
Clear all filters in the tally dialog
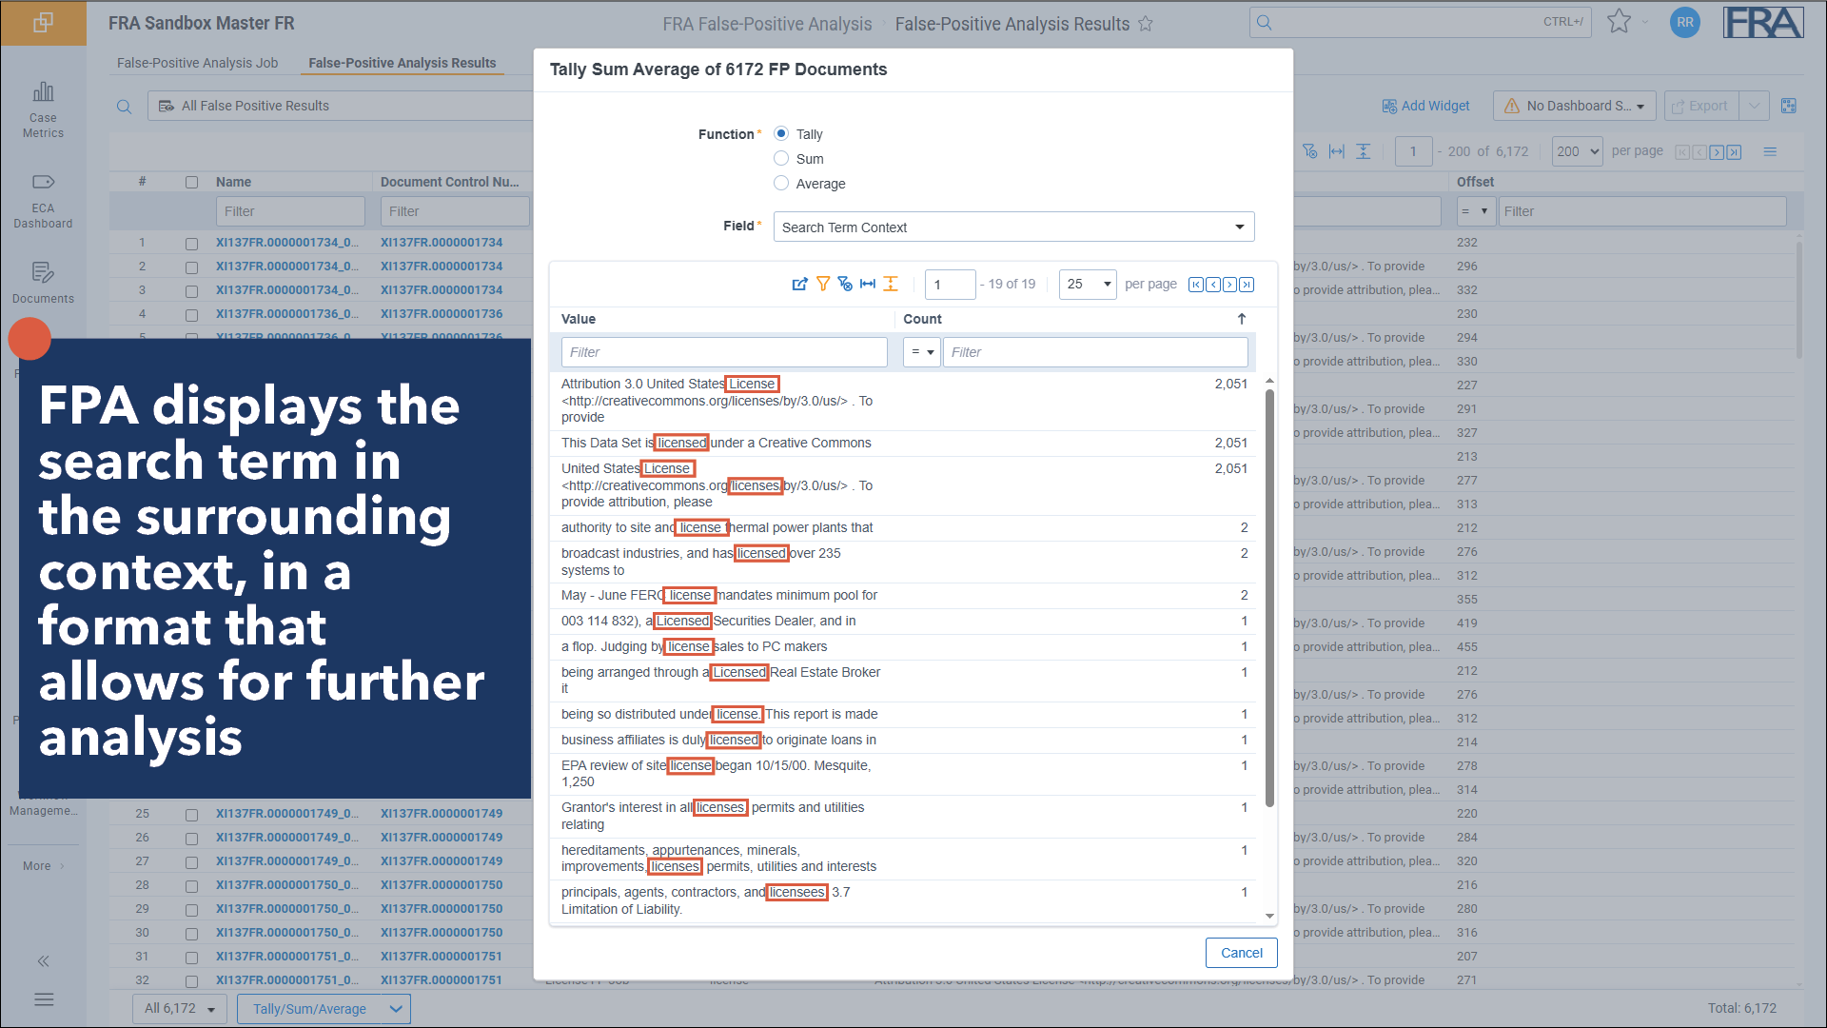tap(845, 284)
